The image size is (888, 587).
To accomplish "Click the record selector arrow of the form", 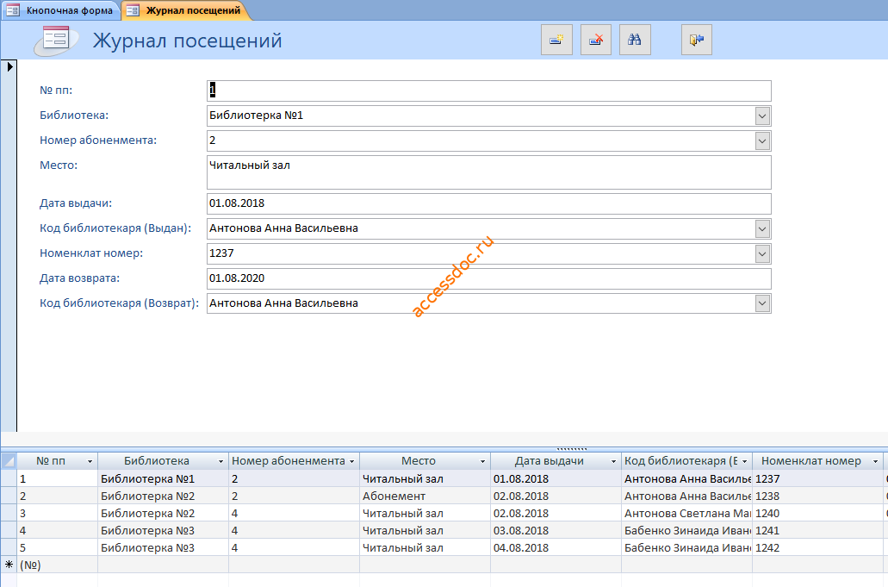I will click(9, 67).
